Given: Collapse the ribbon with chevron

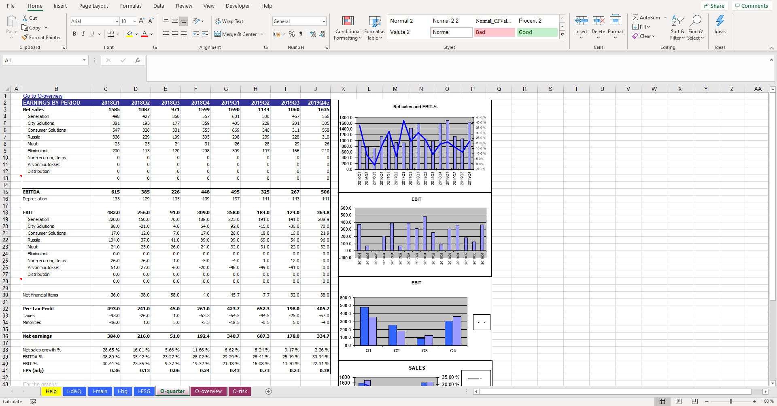Looking at the screenshot, I should tap(771, 48).
